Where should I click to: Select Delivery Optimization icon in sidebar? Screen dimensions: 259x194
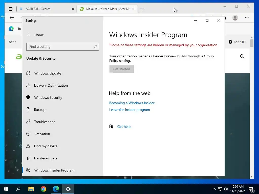28,85
